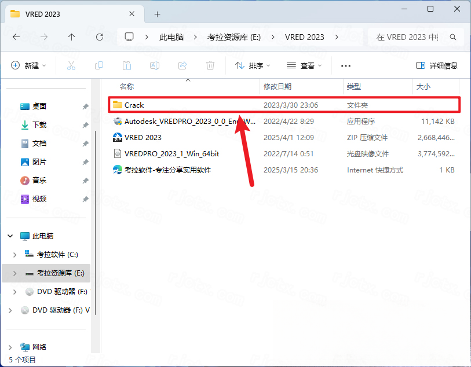Select 考拉软件 (C:) drive in sidebar
The width and height of the screenshot is (471, 367).
[57, 255]
